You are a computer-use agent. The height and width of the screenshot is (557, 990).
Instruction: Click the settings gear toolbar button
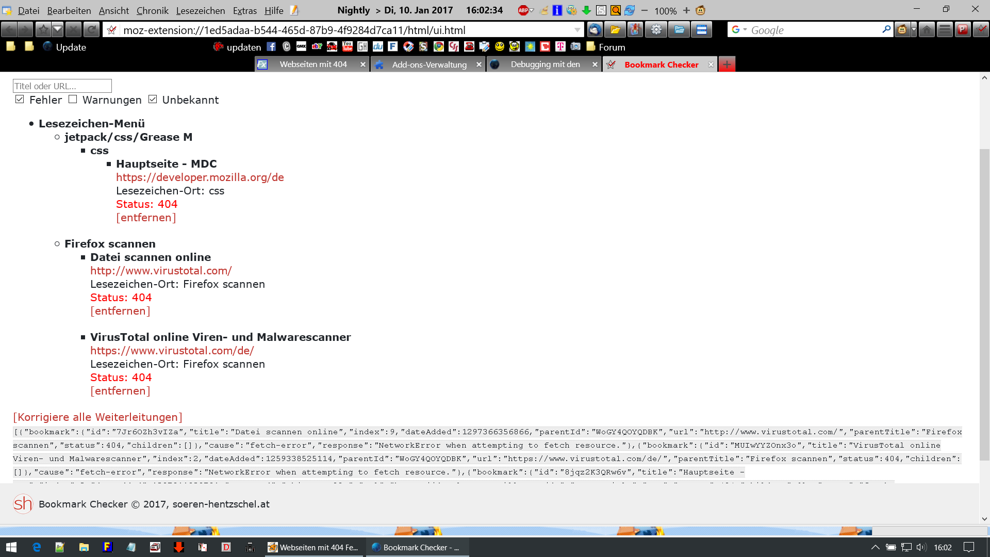[656, 30]
